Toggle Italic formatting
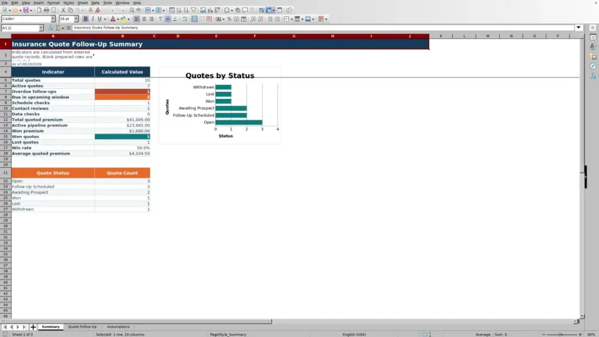Viewport: 599px width, 337px height. (x=93, y=19)
